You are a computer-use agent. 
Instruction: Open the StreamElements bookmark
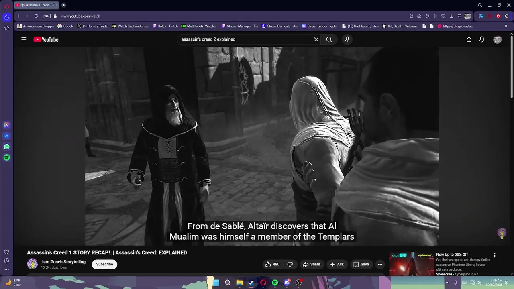click(279, 26)
